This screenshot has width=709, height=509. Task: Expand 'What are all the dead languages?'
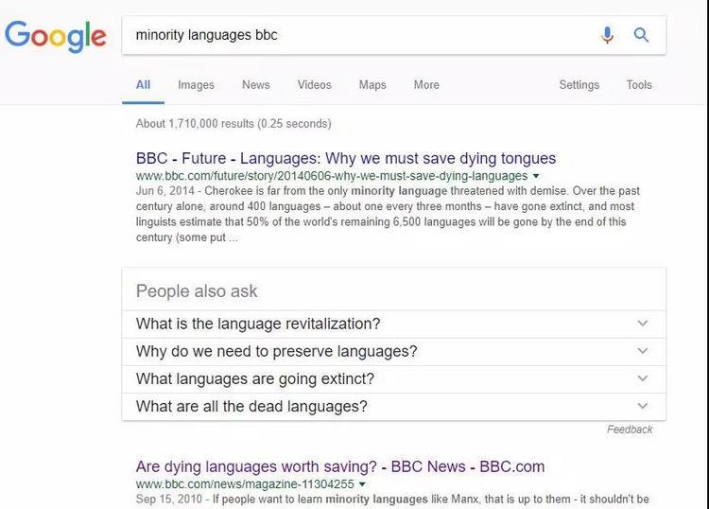pyautogui.click(x=643, y=406)
